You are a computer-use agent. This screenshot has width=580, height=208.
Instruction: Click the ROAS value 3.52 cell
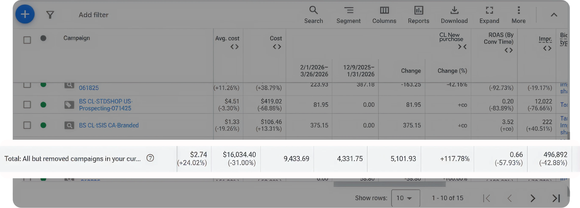(508, 122)
